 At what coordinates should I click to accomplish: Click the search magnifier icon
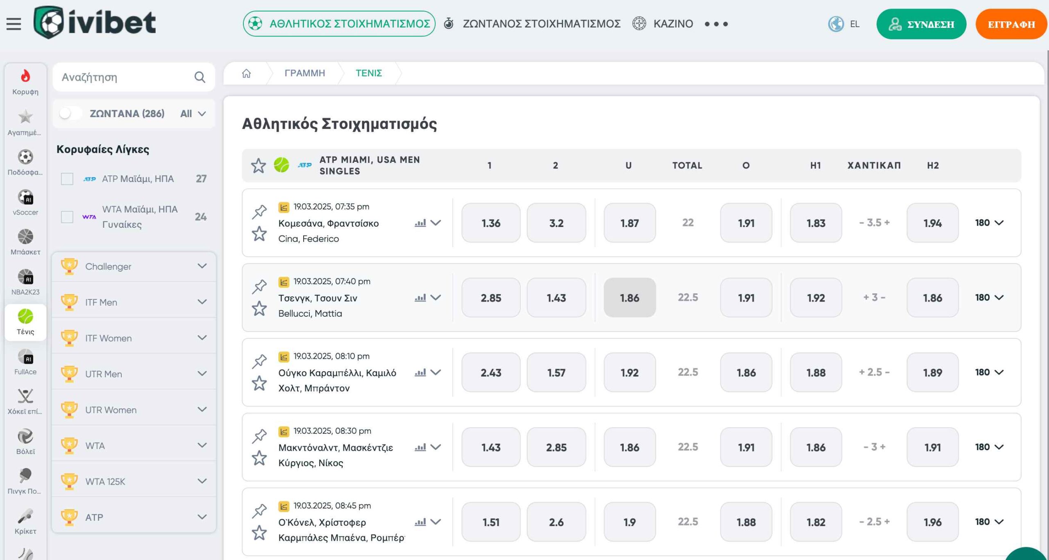[200, 77]
